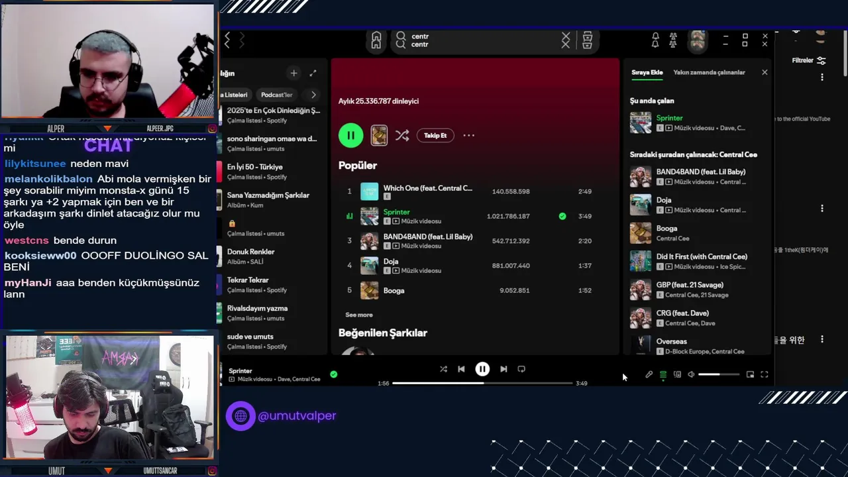Image resolution: width=848 pixels, height=477 pixels.
Task: Toggle repeat in the player bar
Action: [521, 369]
